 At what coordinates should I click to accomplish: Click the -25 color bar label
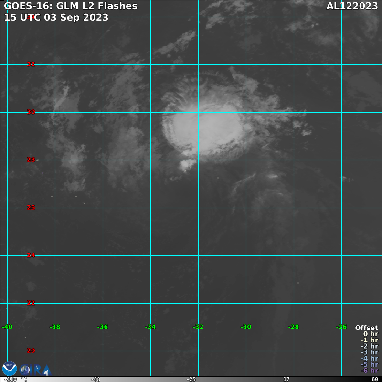click(x=191, y=379)
